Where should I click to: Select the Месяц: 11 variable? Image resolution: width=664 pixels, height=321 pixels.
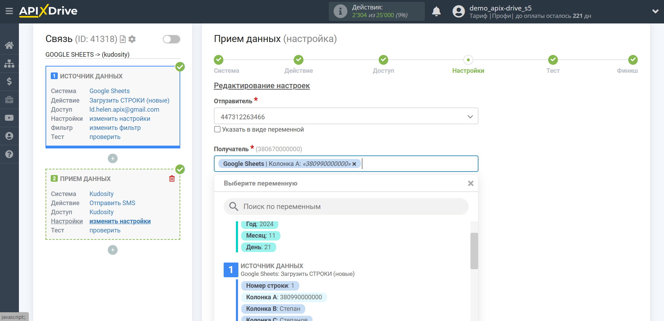(261, 236)
